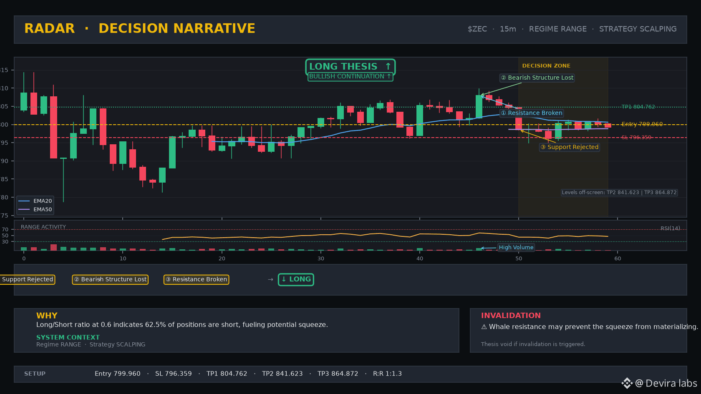Click Entry 799.960 in setup bar
701x394 pixels.
click(x=118, y=374)
